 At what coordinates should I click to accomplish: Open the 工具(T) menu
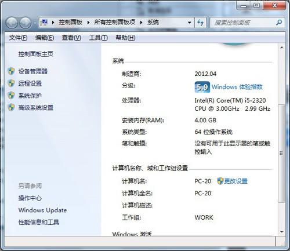click(98, 38)
